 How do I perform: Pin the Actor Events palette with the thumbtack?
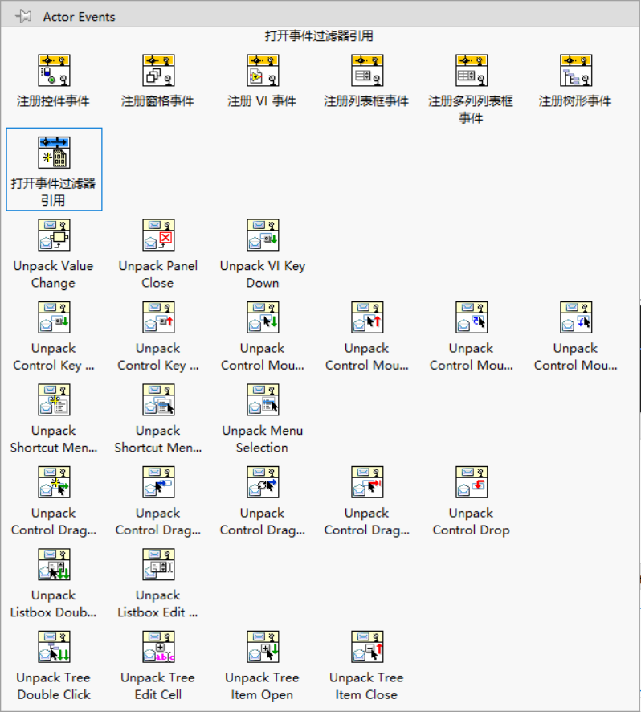pyautogui.click(x=23, y=17)
